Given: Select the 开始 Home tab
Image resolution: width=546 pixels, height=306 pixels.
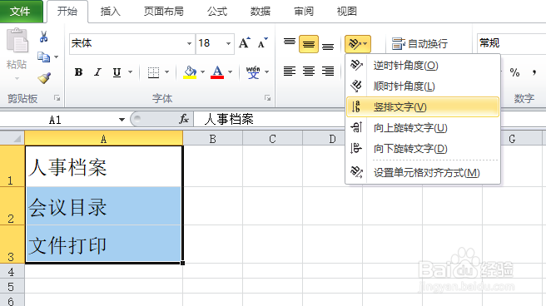Looking at the screenshot, I should 67,12.
